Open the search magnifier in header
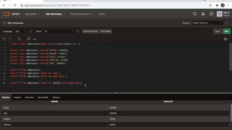The height and width of the screenshot is (130, 232). pyautogui.click(x=195, y=14)
